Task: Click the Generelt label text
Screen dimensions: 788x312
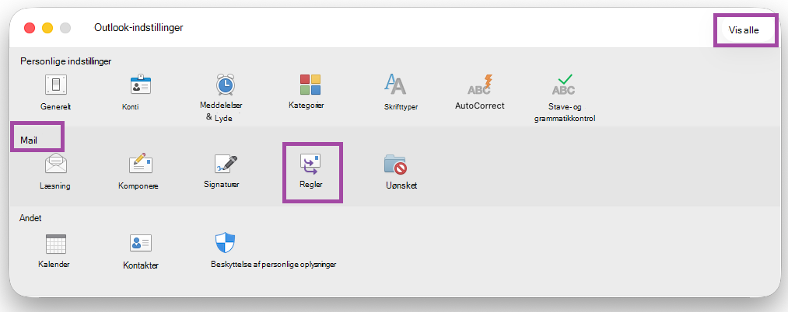Action: (x=56, y=106)
